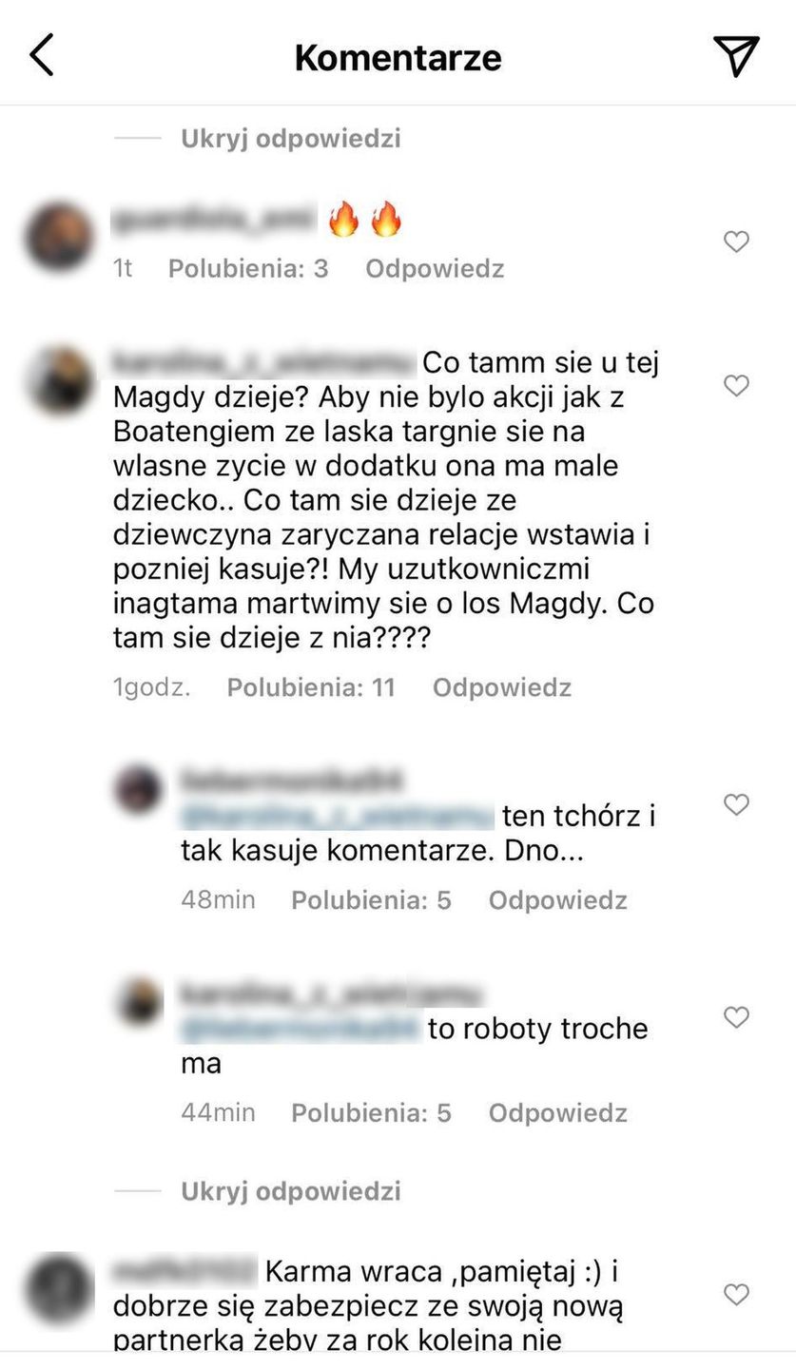
Task: Open avatar of the 'Karma wraca' commenter
Action: tap(59, 1288)
